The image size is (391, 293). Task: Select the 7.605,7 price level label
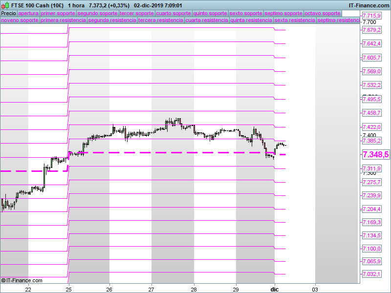point(371,58)
